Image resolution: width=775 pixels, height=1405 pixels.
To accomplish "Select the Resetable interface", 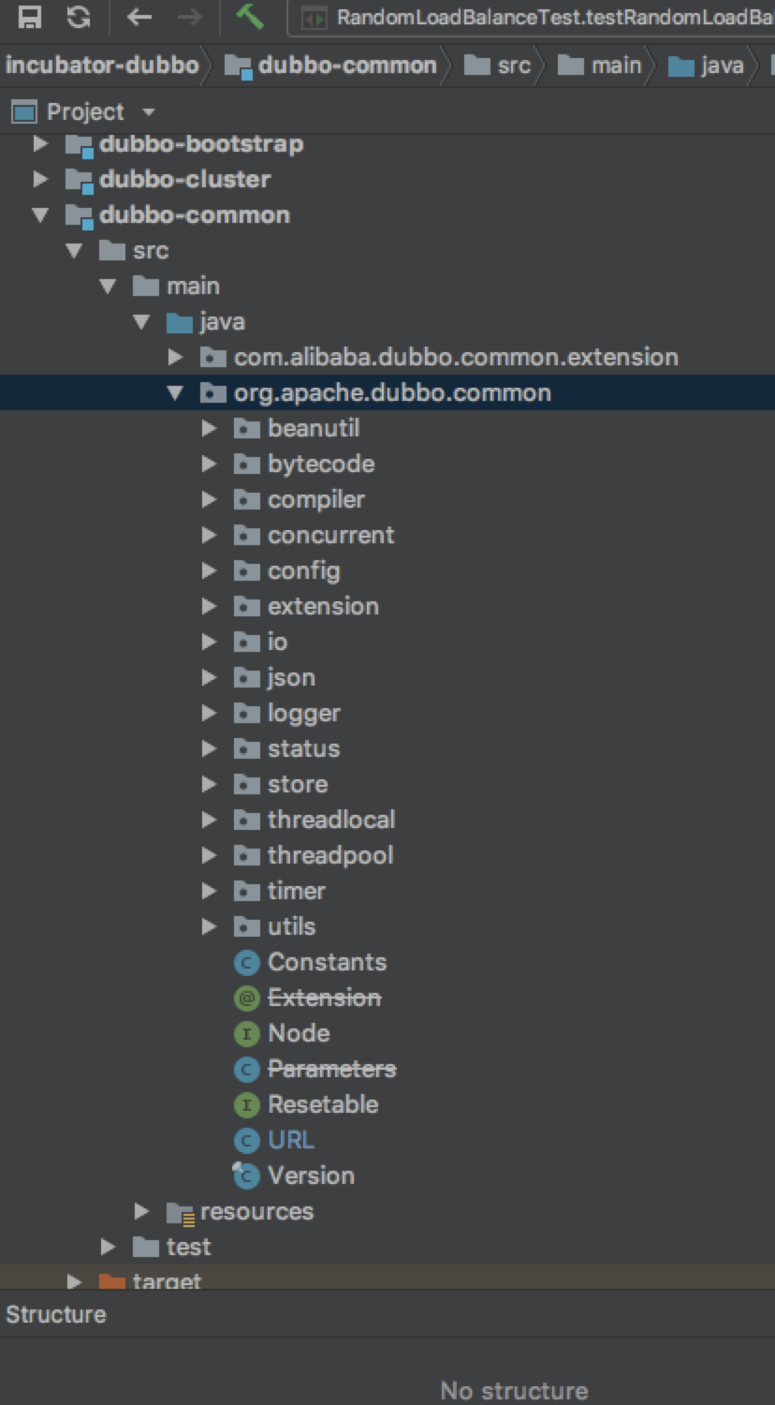I will point(322,1104).
